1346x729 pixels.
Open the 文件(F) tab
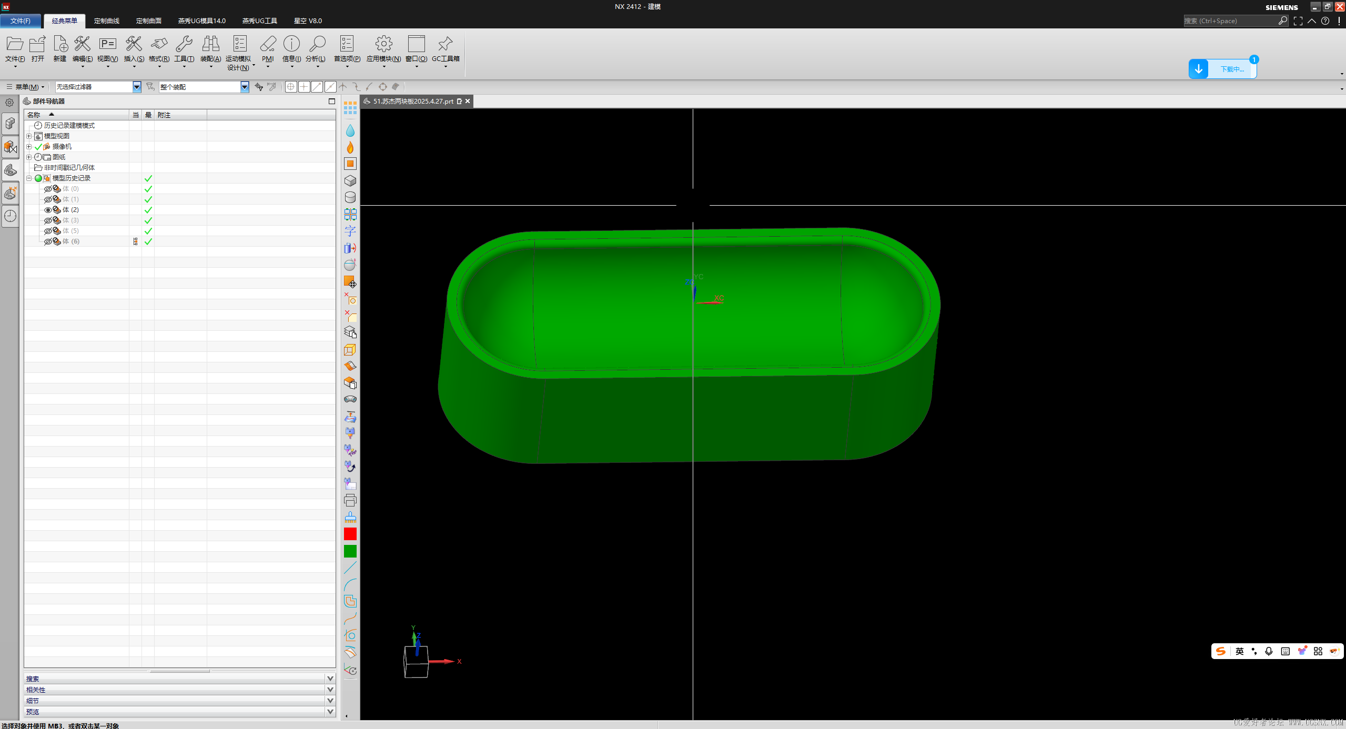[x=21, y=21]
